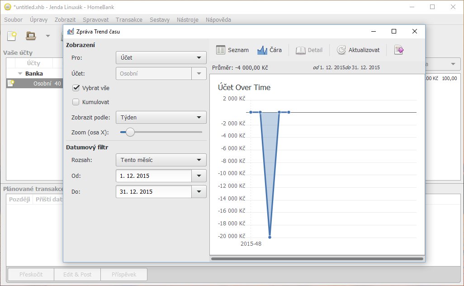Image resolution: width=464 pixels, height=286 pixels.
Task: Switch report to Seznam list view
Action: tap(232, 50)
